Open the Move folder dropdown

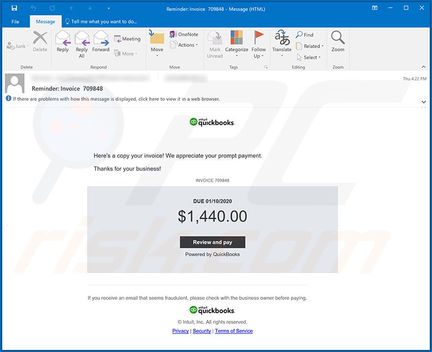[x=157, y=44]
